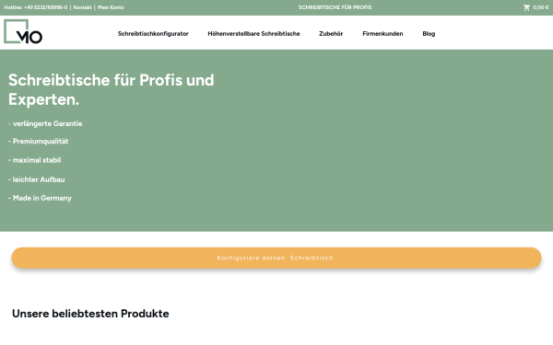Screen dimensions: 553x345
Task: Click the Unsere beliebtesten Produkte heading
Action: pos(90,314)
